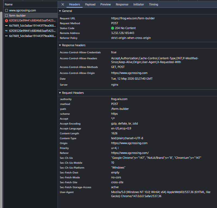Viewport: 217px width, 208px height.
Task: Open the Response tab
Action: click(x=122, y=4)
